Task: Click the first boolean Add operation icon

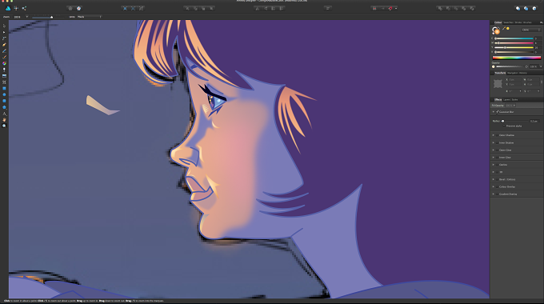Action: 440,8
